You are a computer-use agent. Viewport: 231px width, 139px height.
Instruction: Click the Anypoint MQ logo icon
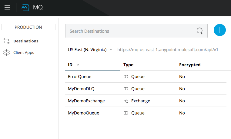25,7
